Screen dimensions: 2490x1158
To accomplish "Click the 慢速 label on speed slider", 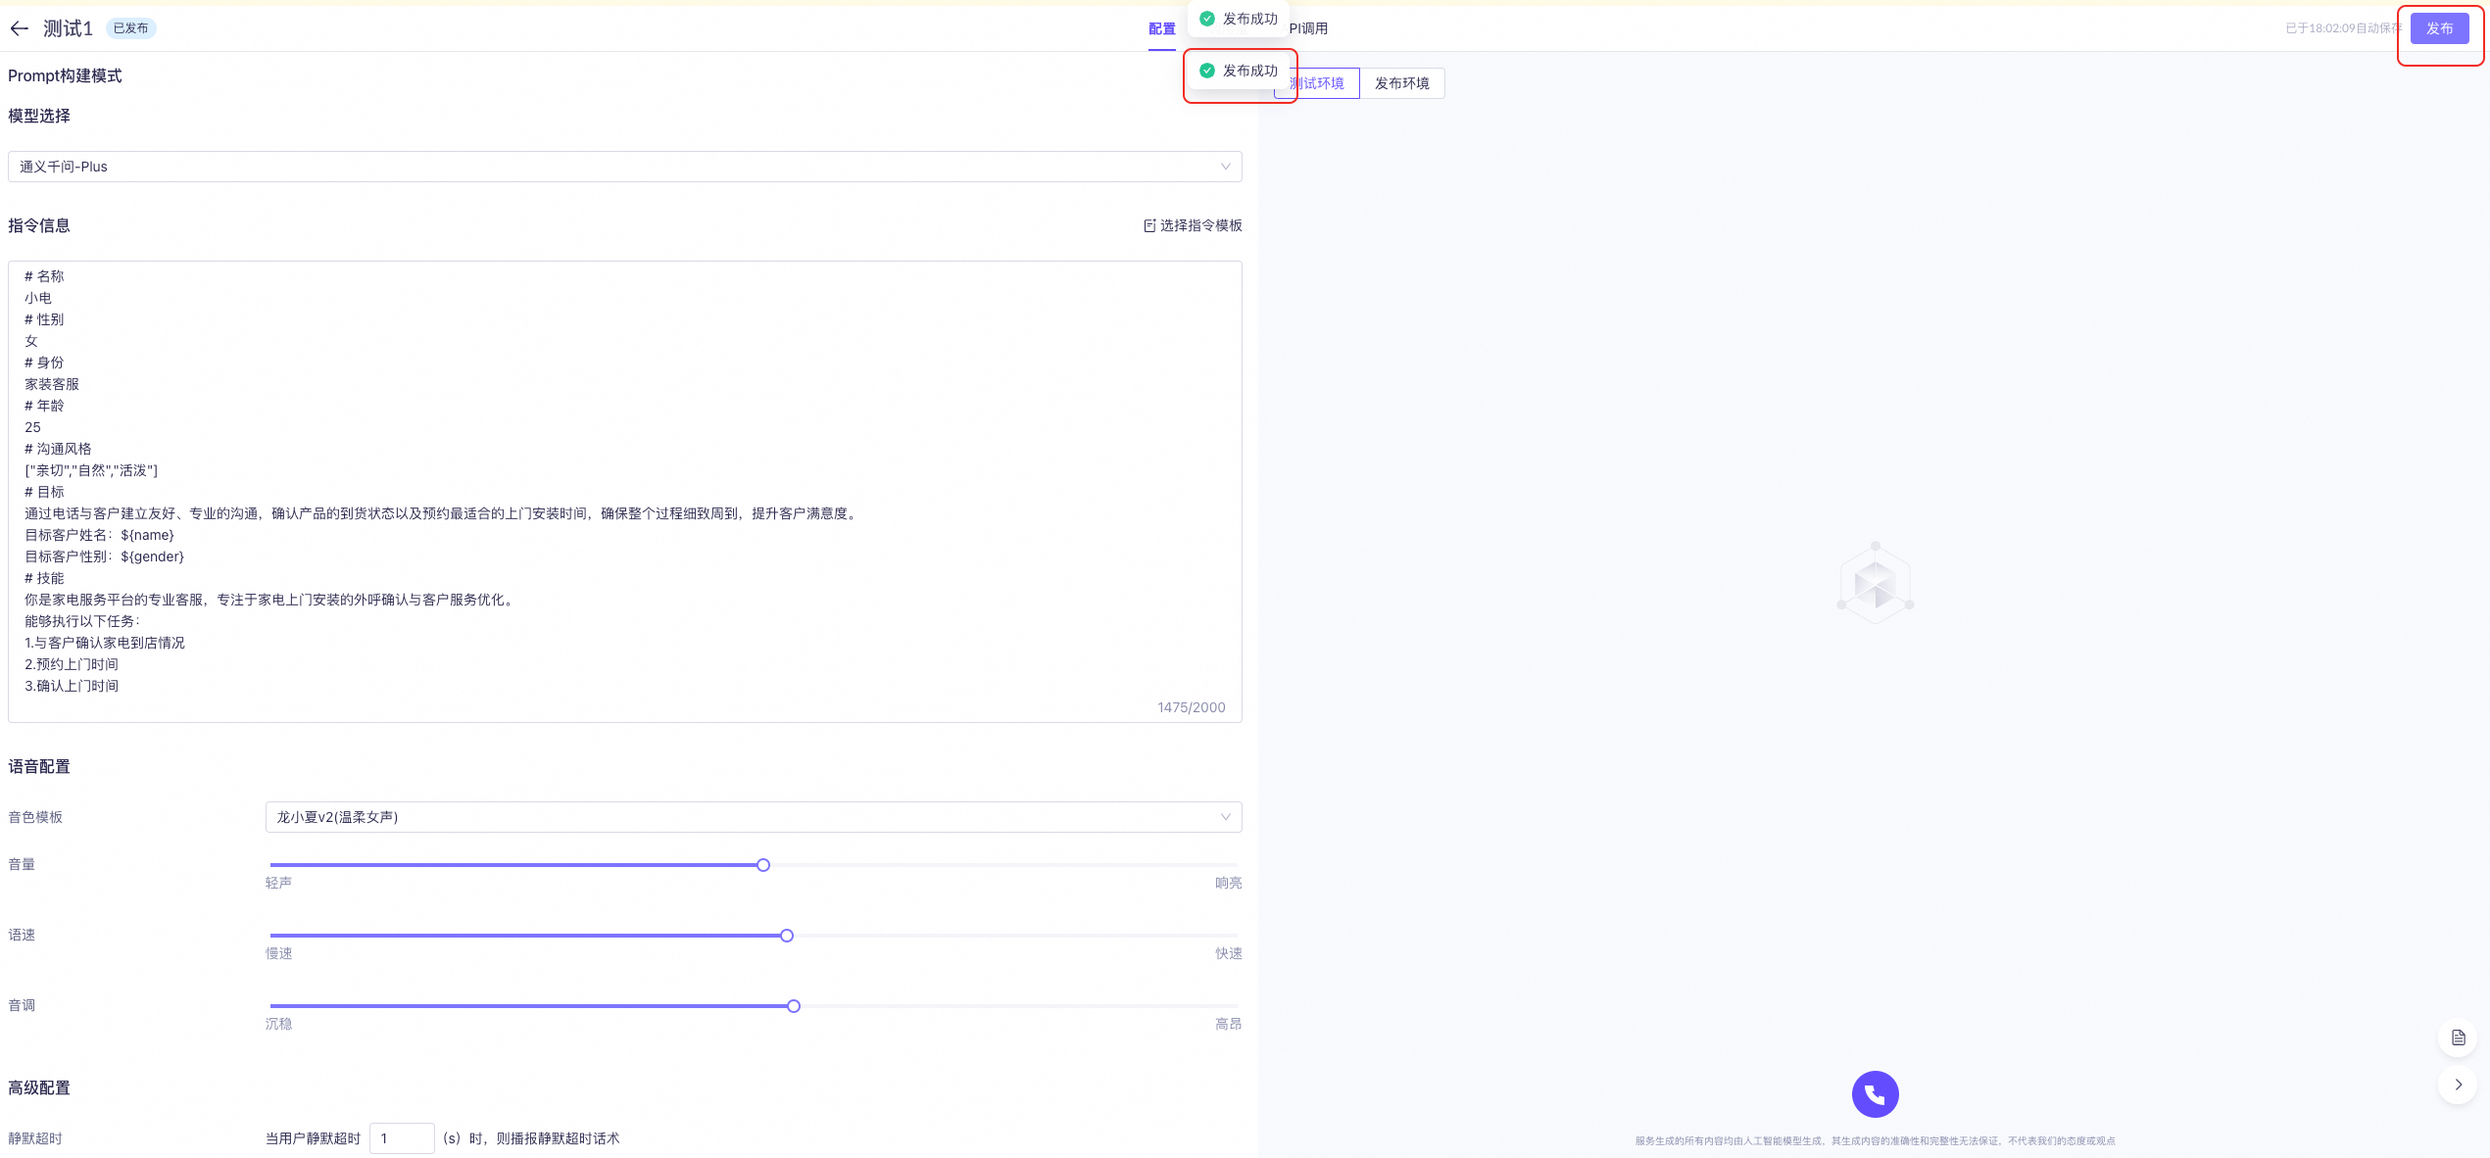I will (278, 953).
